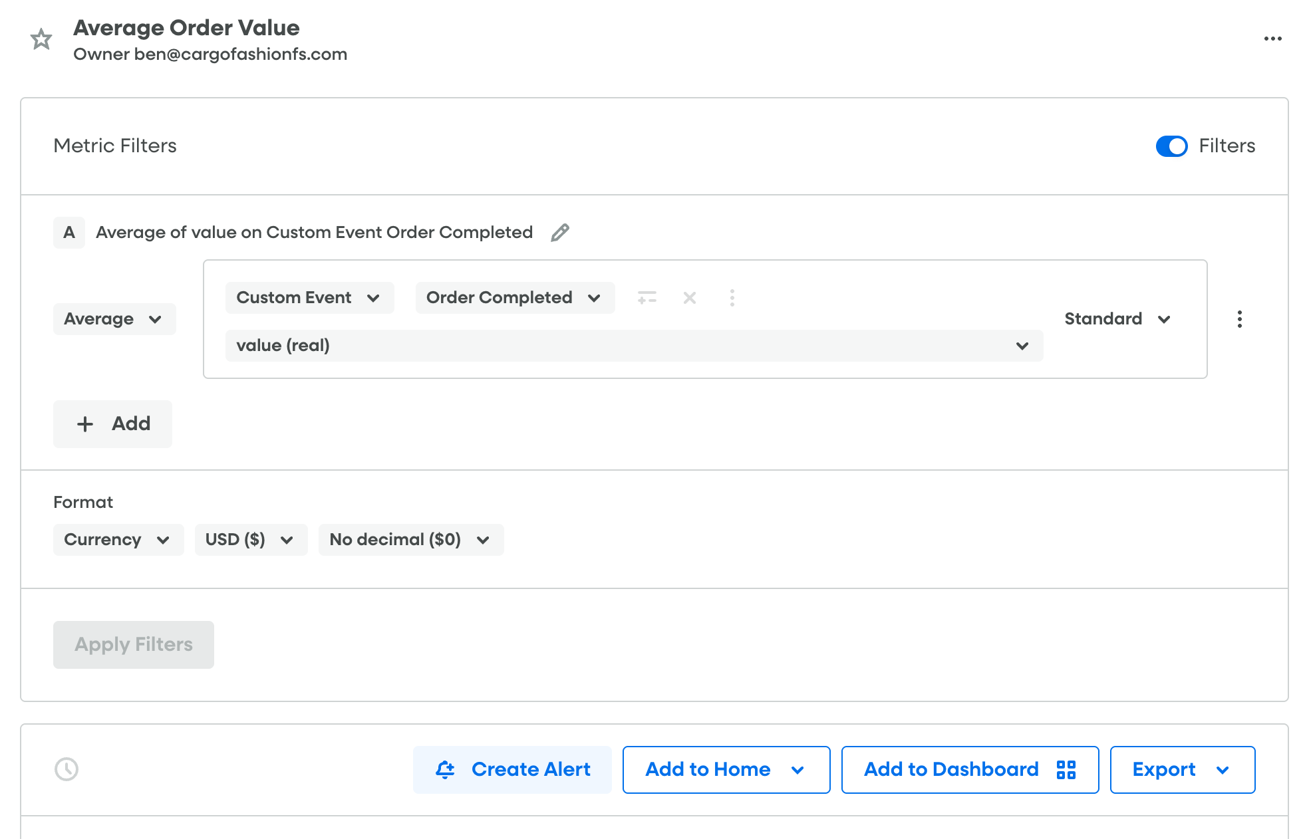Expand the Average aggregation dropdown

114,319
